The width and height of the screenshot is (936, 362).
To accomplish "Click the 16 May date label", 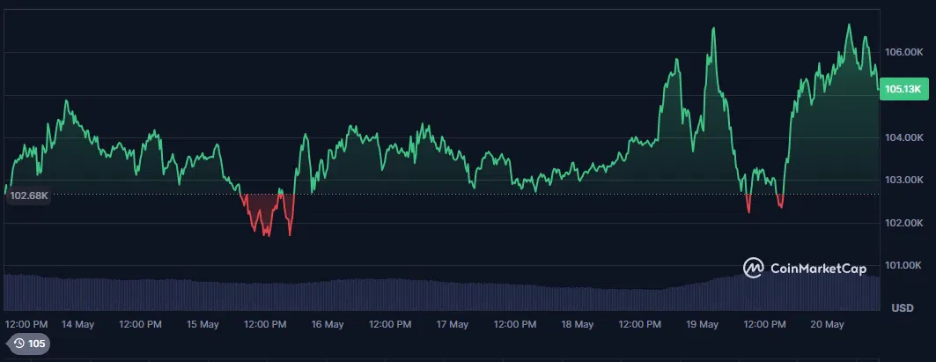I will coord(328,324).
